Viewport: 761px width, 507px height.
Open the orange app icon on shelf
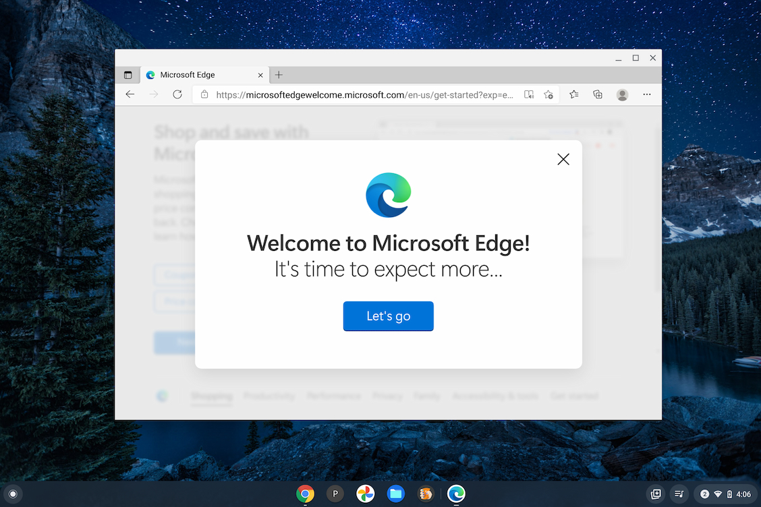point(426,494)
